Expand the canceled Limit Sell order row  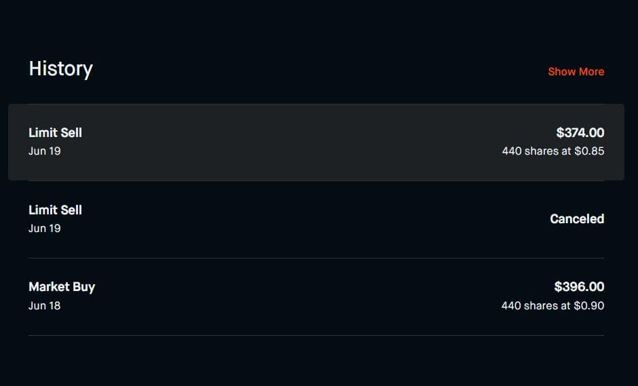[x=316, y=219]
